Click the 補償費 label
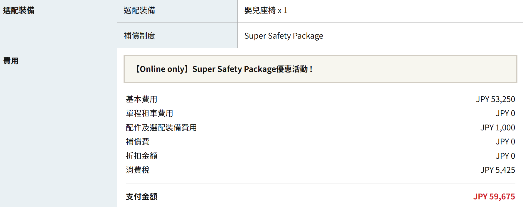 coord(138,142)
